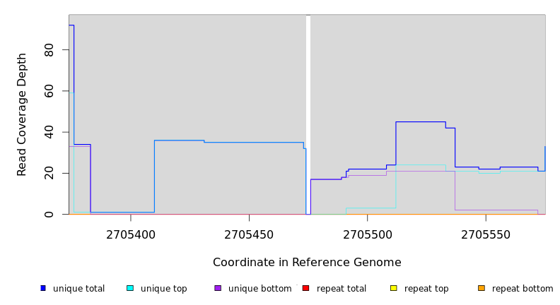The height and width of the screenshot is (305, 560).
Task: Click the "unique total" legend label
Action: [x=78, y=289]
